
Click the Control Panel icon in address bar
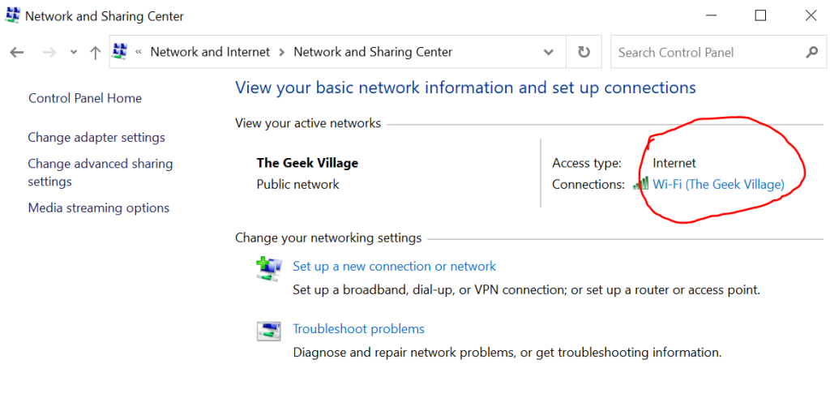[x=121, y=52]
